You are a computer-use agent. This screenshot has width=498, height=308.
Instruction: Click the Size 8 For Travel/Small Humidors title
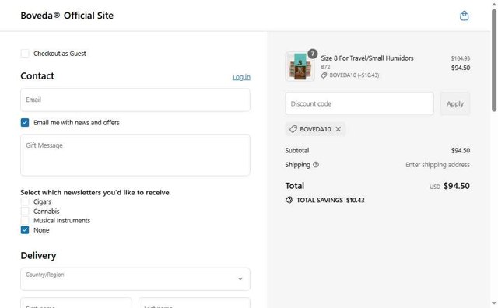[x=367, y=58]
